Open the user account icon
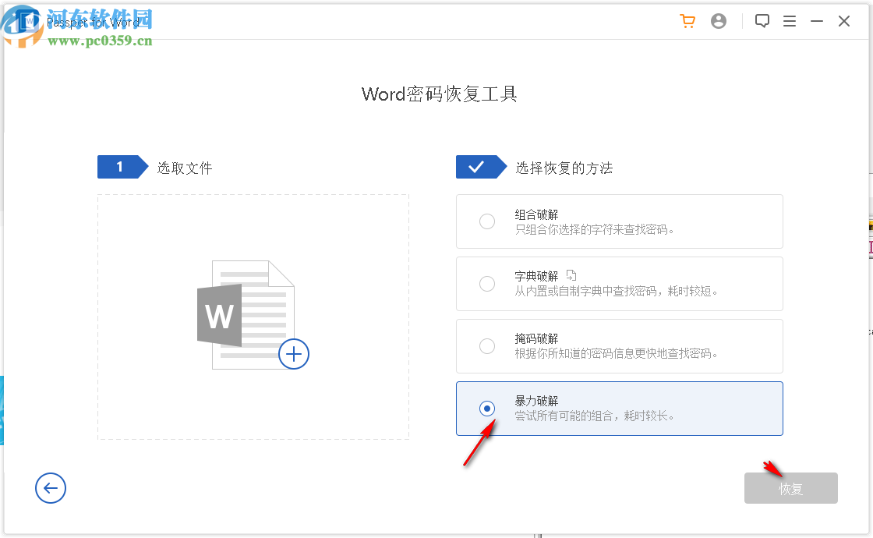This screenshot has width=873, height=538. click(x=719, y=21)
